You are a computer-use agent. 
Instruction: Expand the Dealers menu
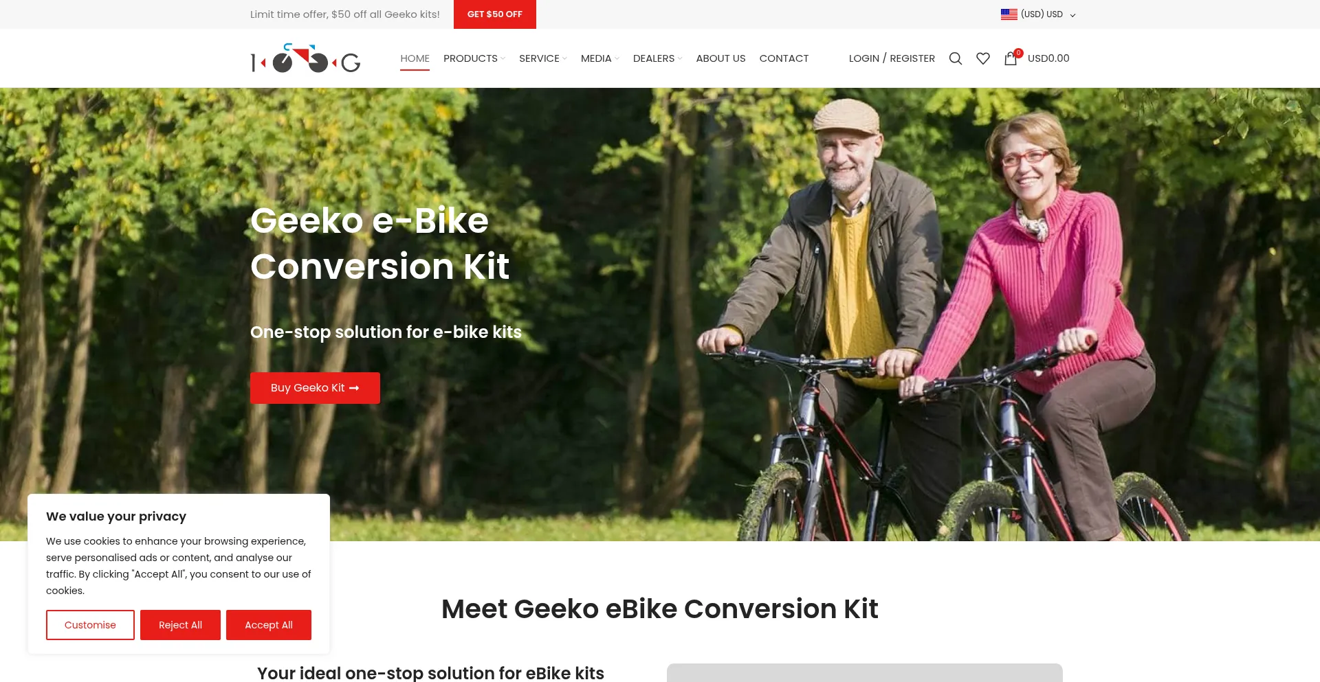(x=657, y=58)
